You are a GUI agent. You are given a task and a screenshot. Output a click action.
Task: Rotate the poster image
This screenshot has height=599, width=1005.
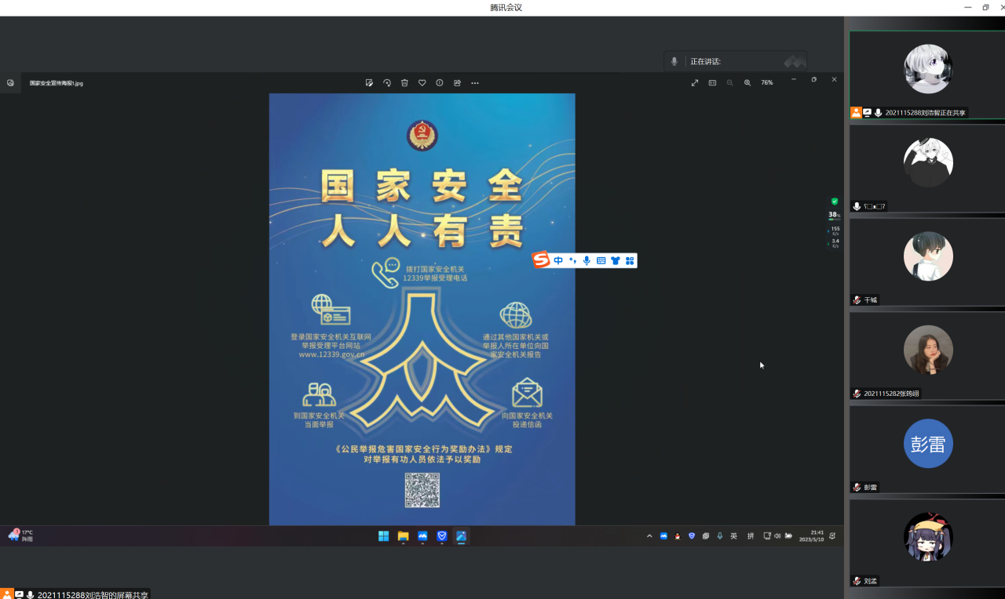click(x=387, y=82)
